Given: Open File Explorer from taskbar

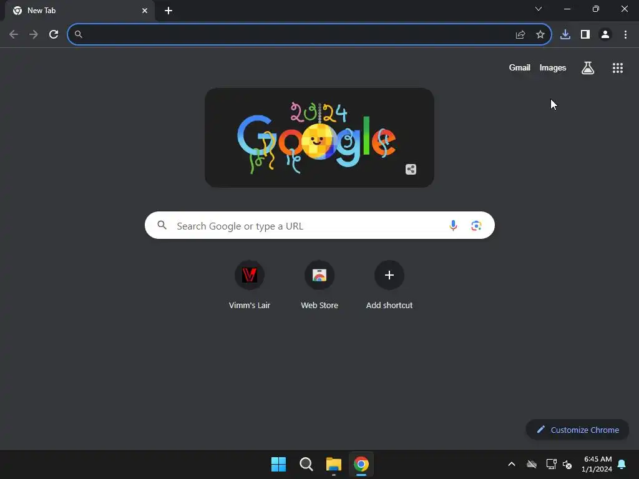Looking at the screenshot, I should pos(333,464).
